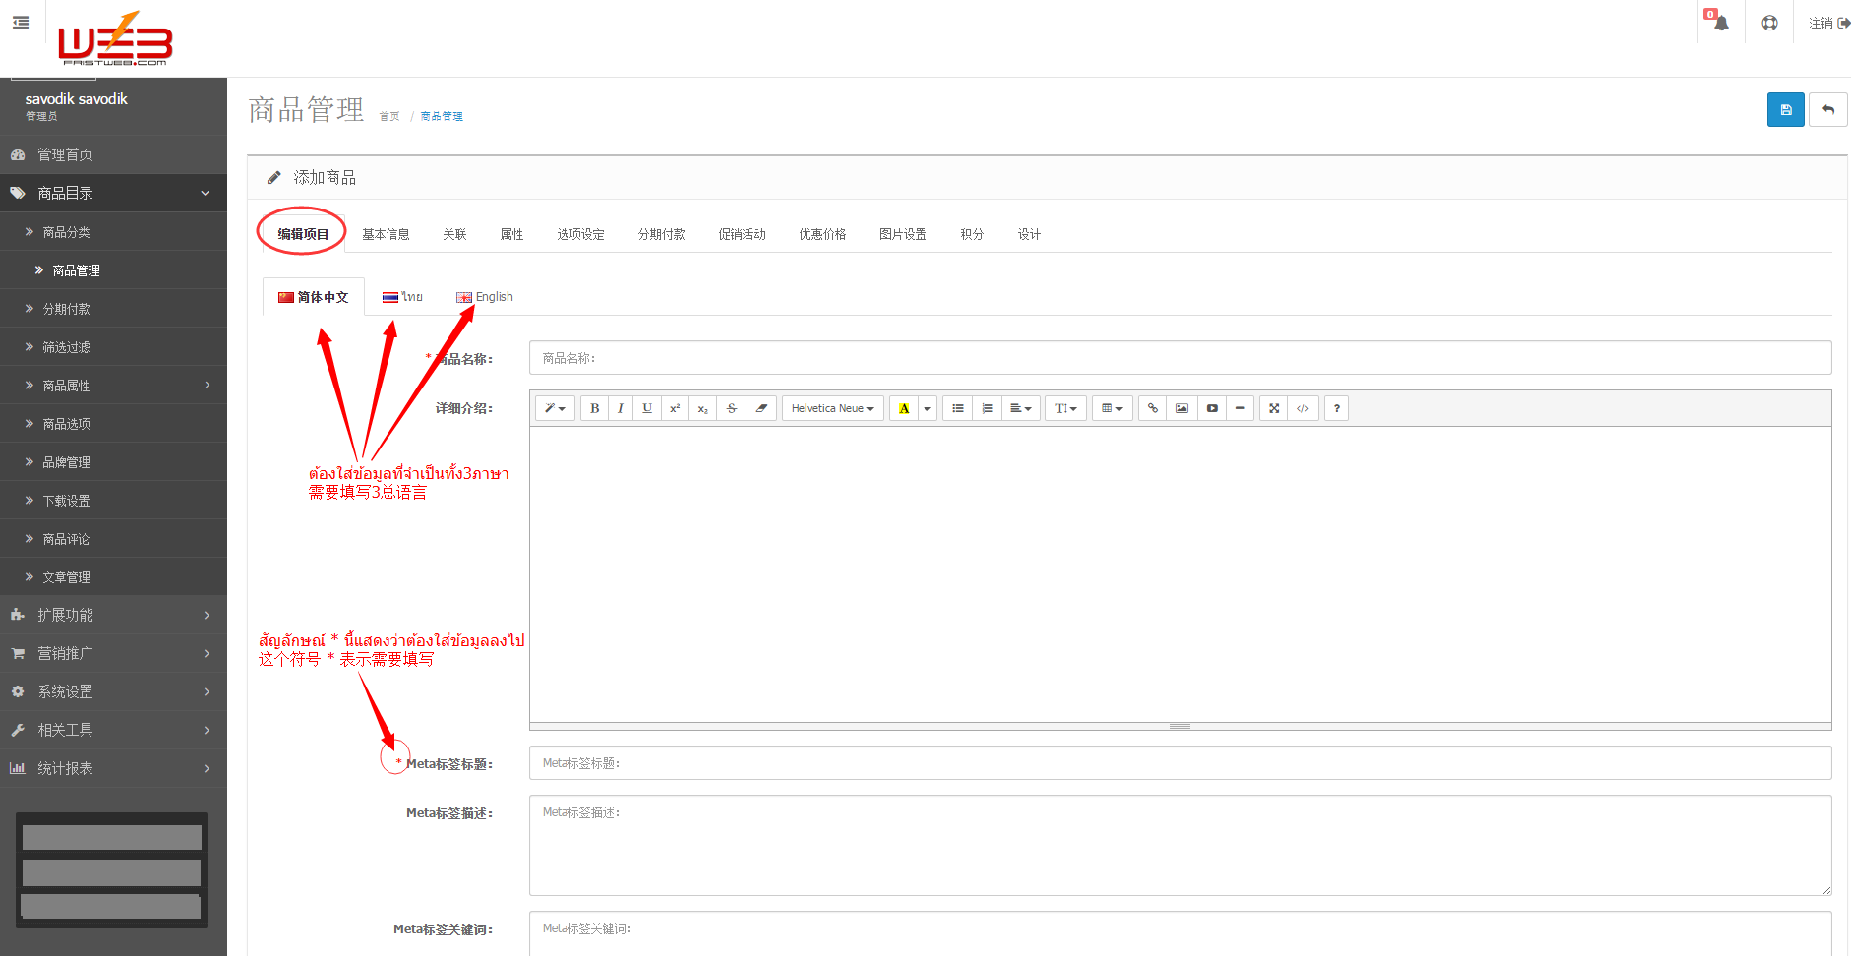Open the insert table dropdown

[x=1112, y=408]
